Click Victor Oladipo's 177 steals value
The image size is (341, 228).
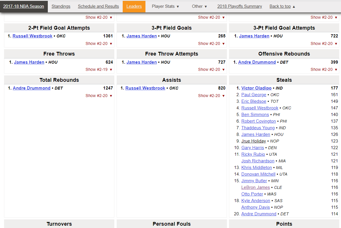(x=334, y=88)
